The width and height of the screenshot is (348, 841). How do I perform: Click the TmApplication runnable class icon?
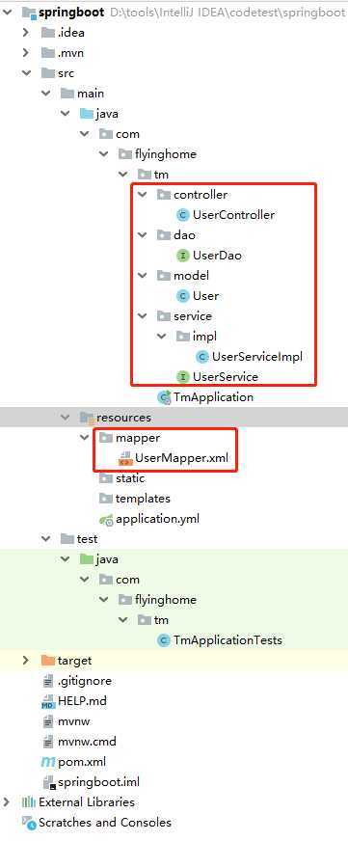pyautogui.click(x=164, y=397)
